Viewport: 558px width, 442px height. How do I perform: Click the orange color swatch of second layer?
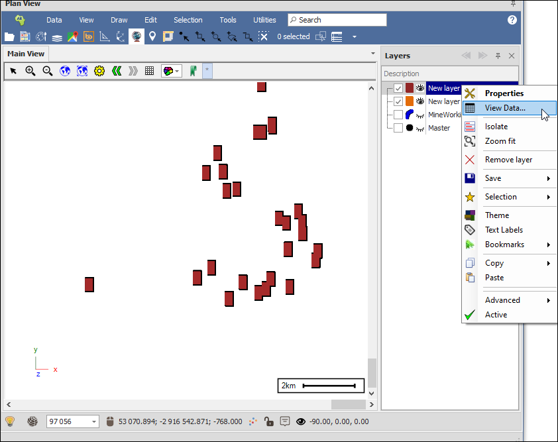point(410,101)
